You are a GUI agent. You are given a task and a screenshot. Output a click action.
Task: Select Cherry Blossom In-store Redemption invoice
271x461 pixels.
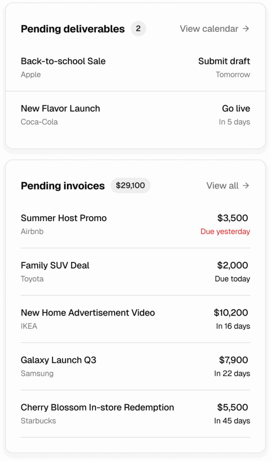pyautogui.click(x=97, y=407)
